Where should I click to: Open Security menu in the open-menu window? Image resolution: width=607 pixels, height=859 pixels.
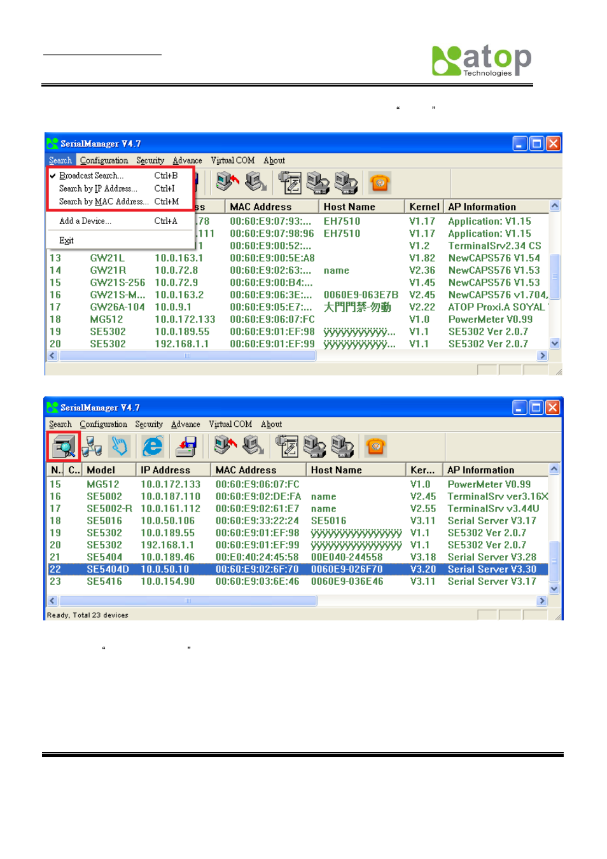tap(150, 160)
